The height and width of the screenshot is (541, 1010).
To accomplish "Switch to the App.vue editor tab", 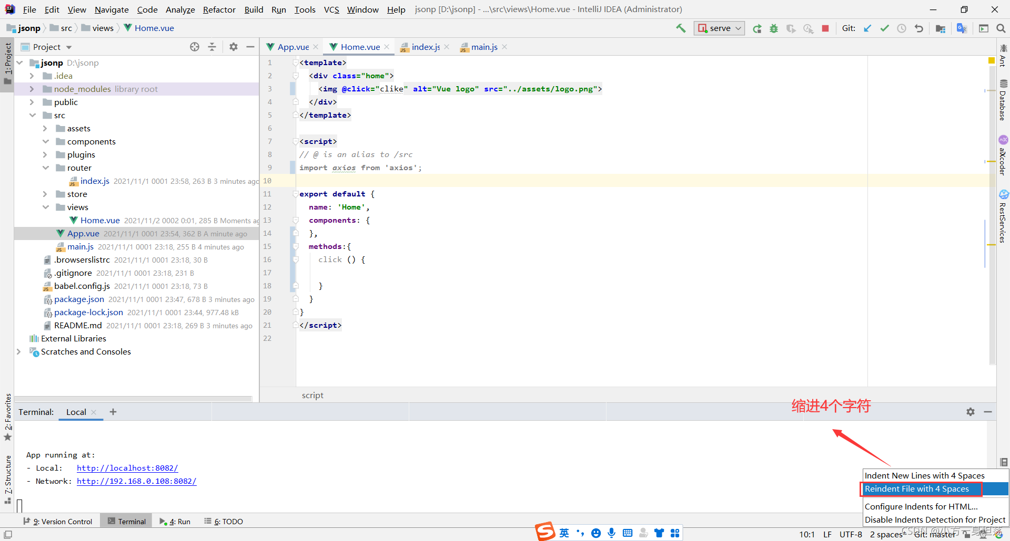I will pos(292,47).
